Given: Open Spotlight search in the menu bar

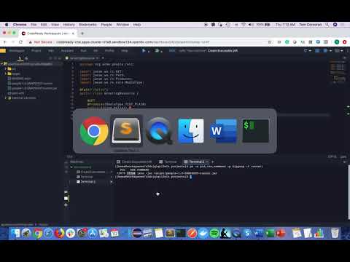Looking at the screenshot, I should pos(327,25).
